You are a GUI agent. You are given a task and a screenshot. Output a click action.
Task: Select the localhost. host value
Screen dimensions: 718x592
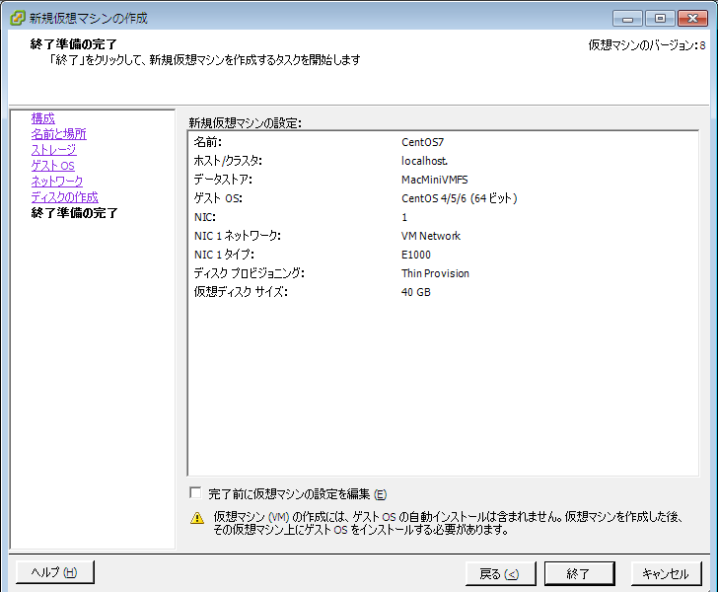424,161
